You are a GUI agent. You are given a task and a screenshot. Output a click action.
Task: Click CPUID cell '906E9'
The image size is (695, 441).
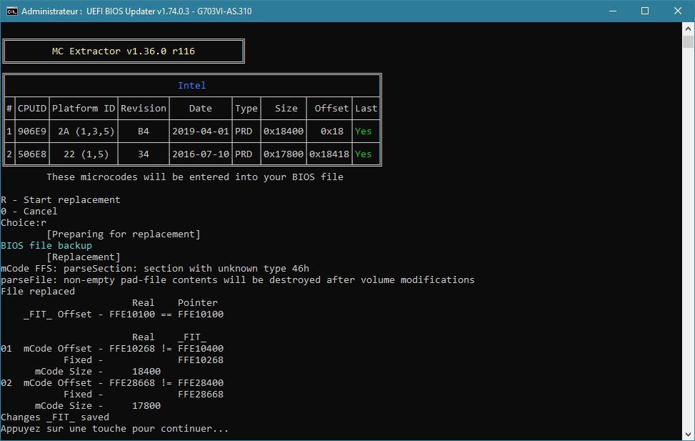(x=32, y=132)
